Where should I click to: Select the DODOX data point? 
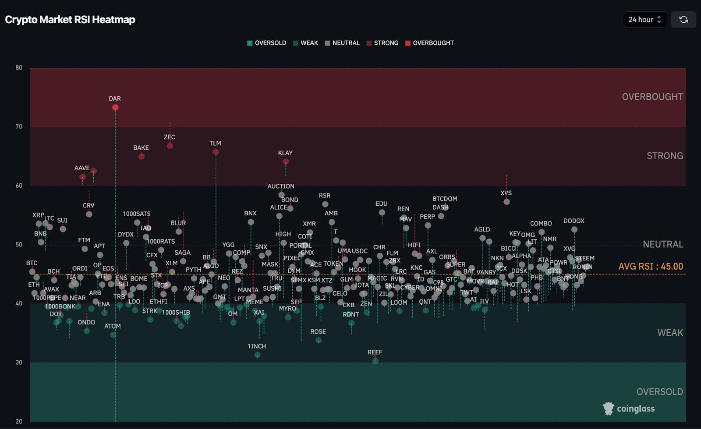tap(574, 229)
